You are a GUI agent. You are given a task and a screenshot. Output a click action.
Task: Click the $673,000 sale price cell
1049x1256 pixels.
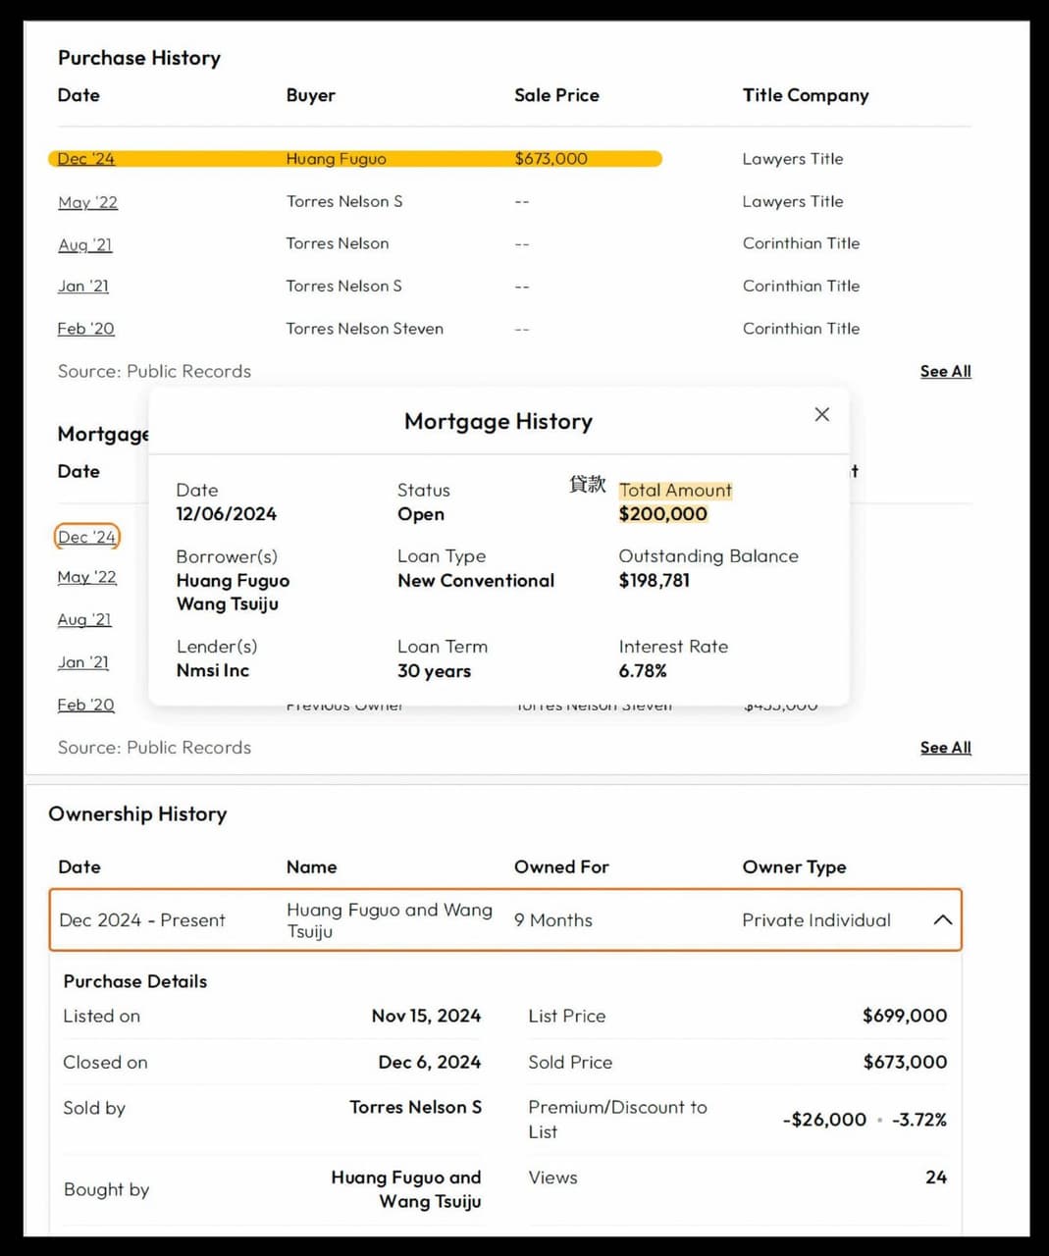551,159
